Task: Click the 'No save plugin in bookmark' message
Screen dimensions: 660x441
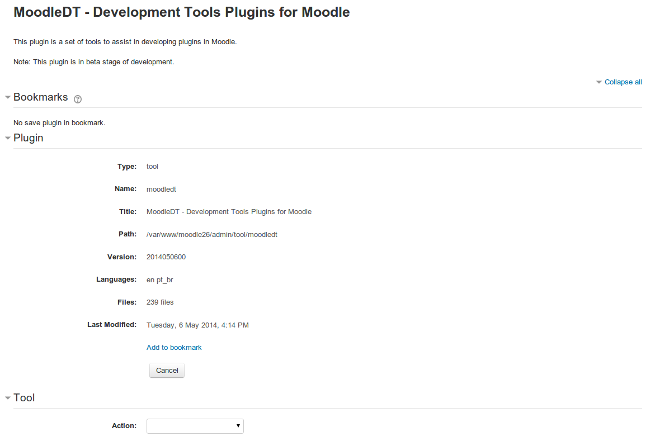Action: pyautogui.click(x=59, y=123)
